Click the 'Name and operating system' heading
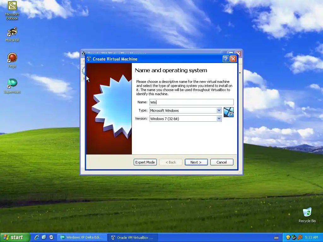This screenshot has width=323, height=242. (x=171, y=70)
